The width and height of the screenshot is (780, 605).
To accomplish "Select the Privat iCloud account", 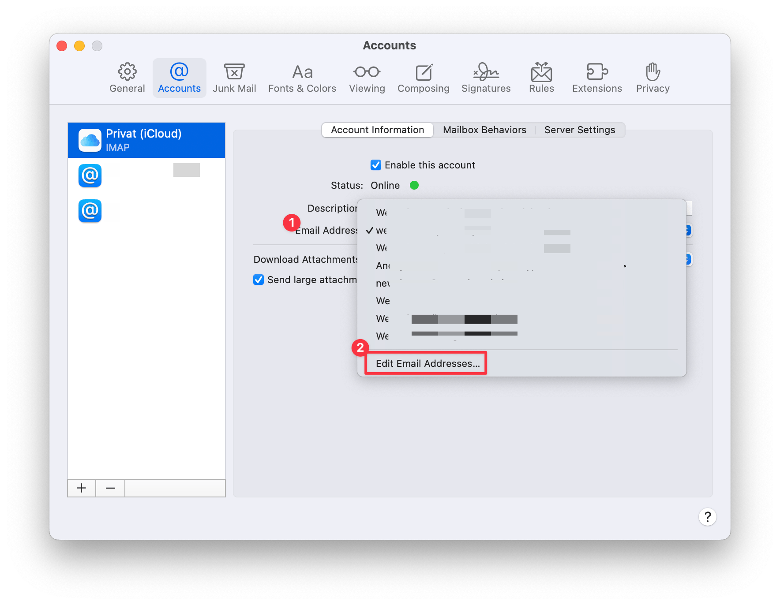I will pyautogui.click(x=146, y=140).
